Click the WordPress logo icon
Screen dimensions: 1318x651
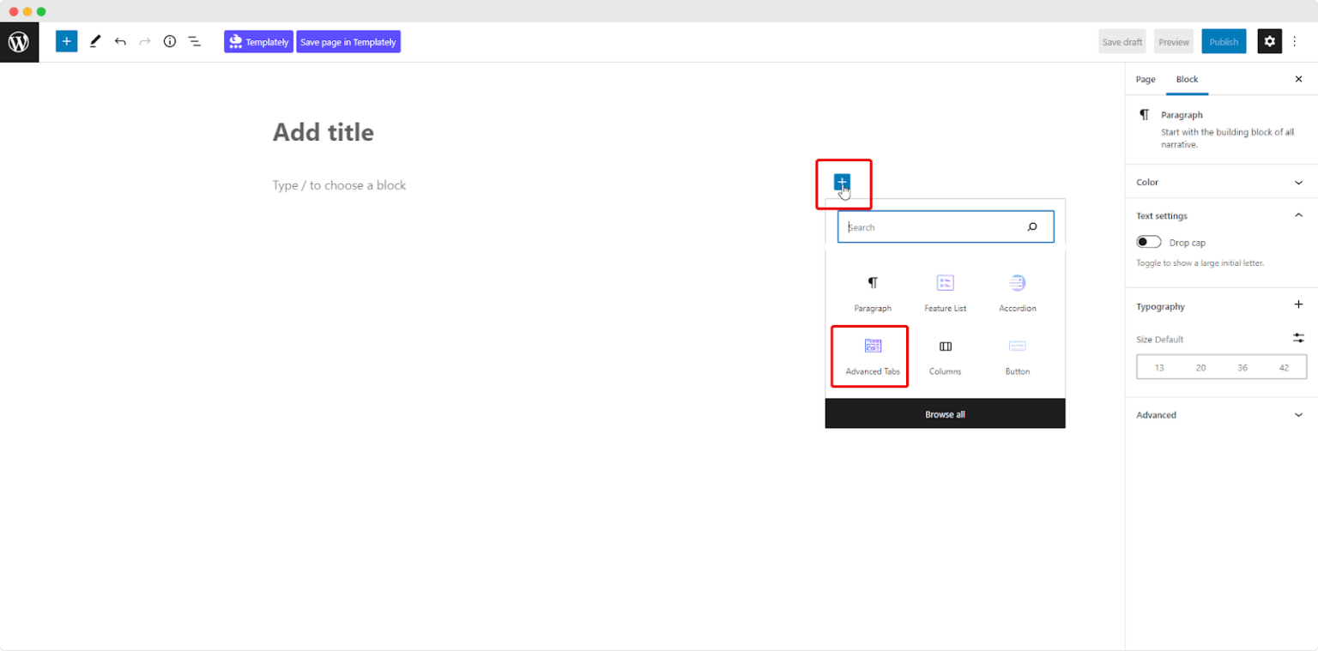[x=19, y=40]
